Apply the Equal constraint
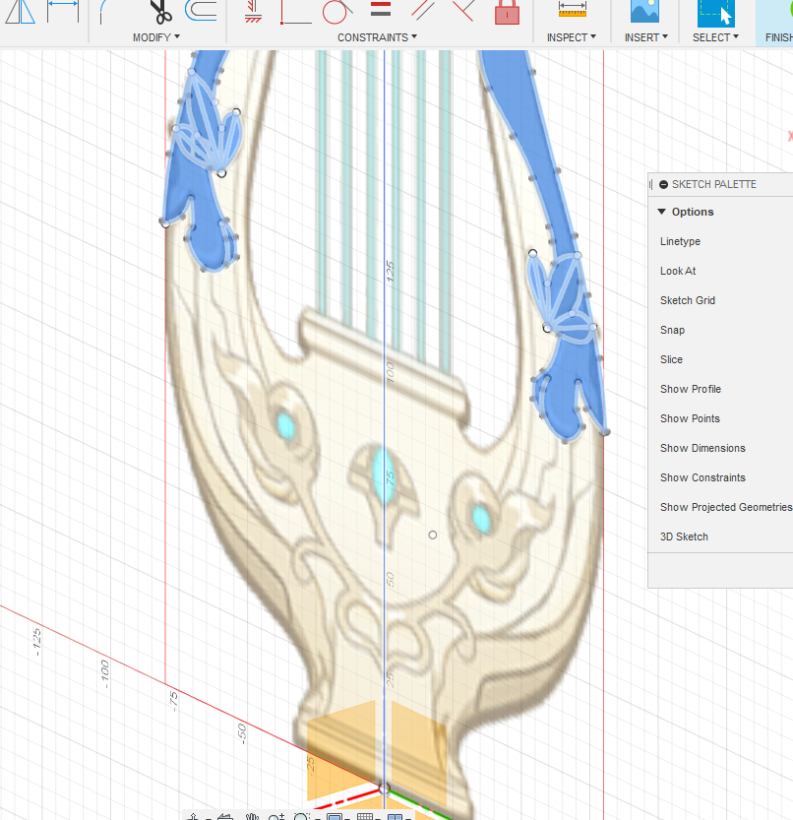This screenshot has height=820, width=793. [381, 9]
